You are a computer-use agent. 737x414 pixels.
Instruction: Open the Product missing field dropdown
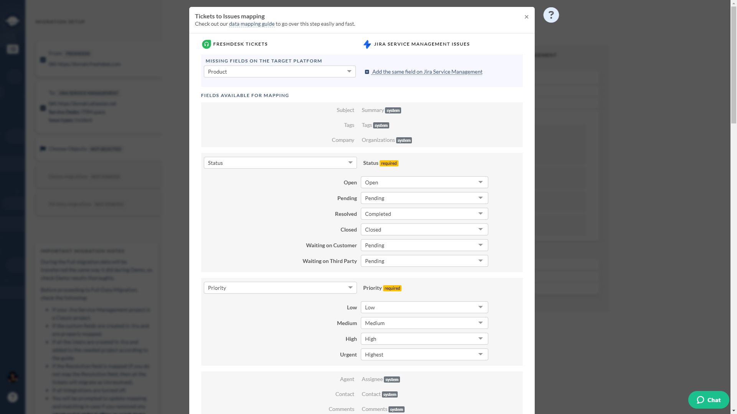tap(280, 72)
